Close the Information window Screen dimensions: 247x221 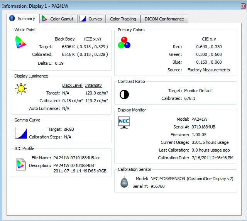pyautogui.click(x=243, y=6)
